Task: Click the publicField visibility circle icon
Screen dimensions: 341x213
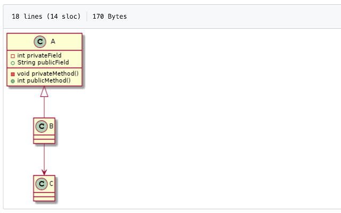Action: click(12, 62)
